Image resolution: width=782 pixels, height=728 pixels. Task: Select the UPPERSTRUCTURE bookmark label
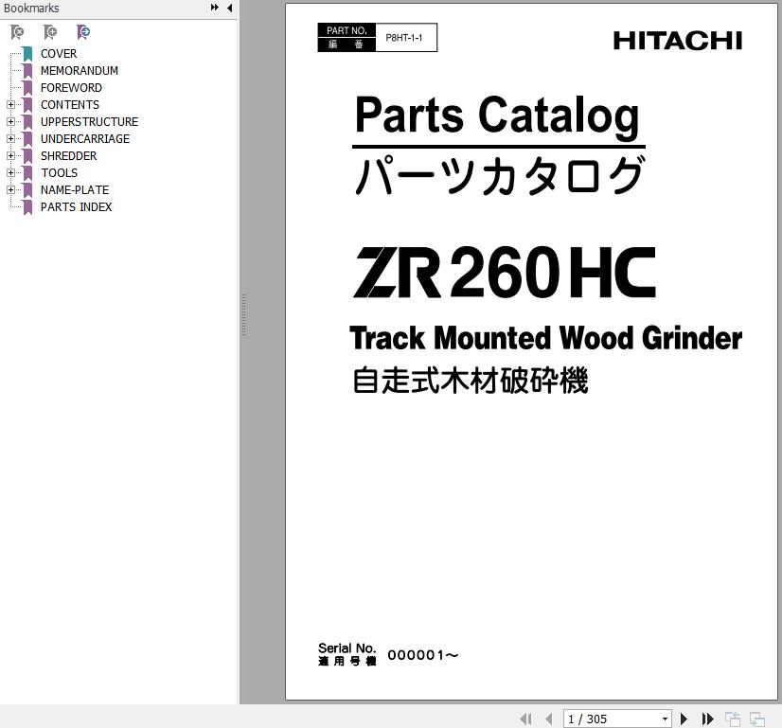click(x=89, y=122)
